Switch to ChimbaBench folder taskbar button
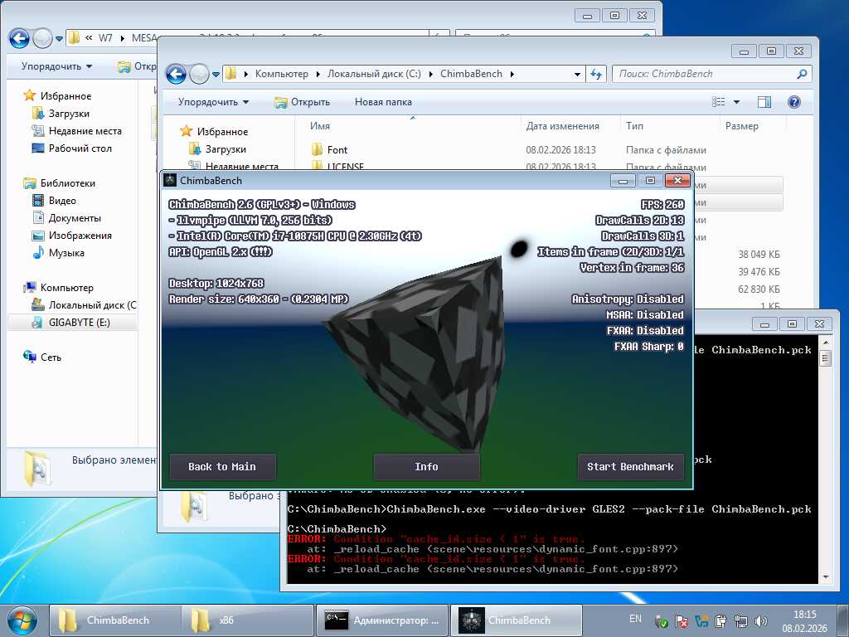 point(115,620)
